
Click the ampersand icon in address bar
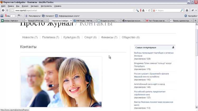click(143, 11)
